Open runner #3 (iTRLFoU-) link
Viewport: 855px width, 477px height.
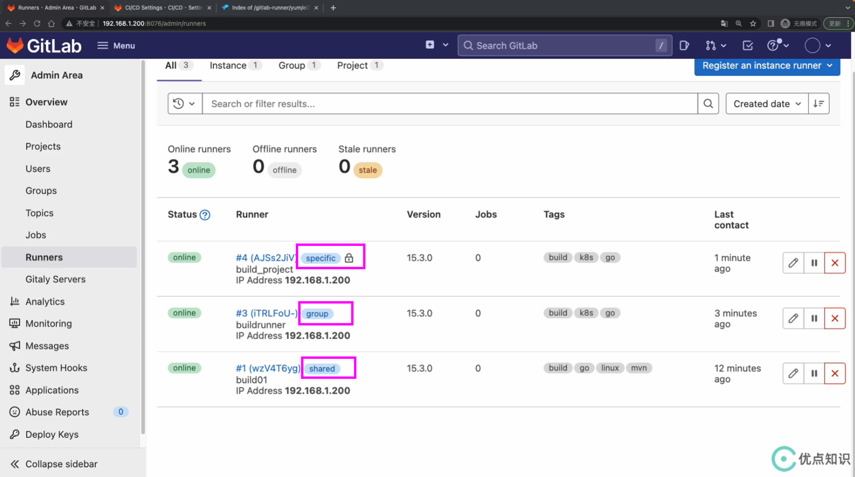[267, 313]
